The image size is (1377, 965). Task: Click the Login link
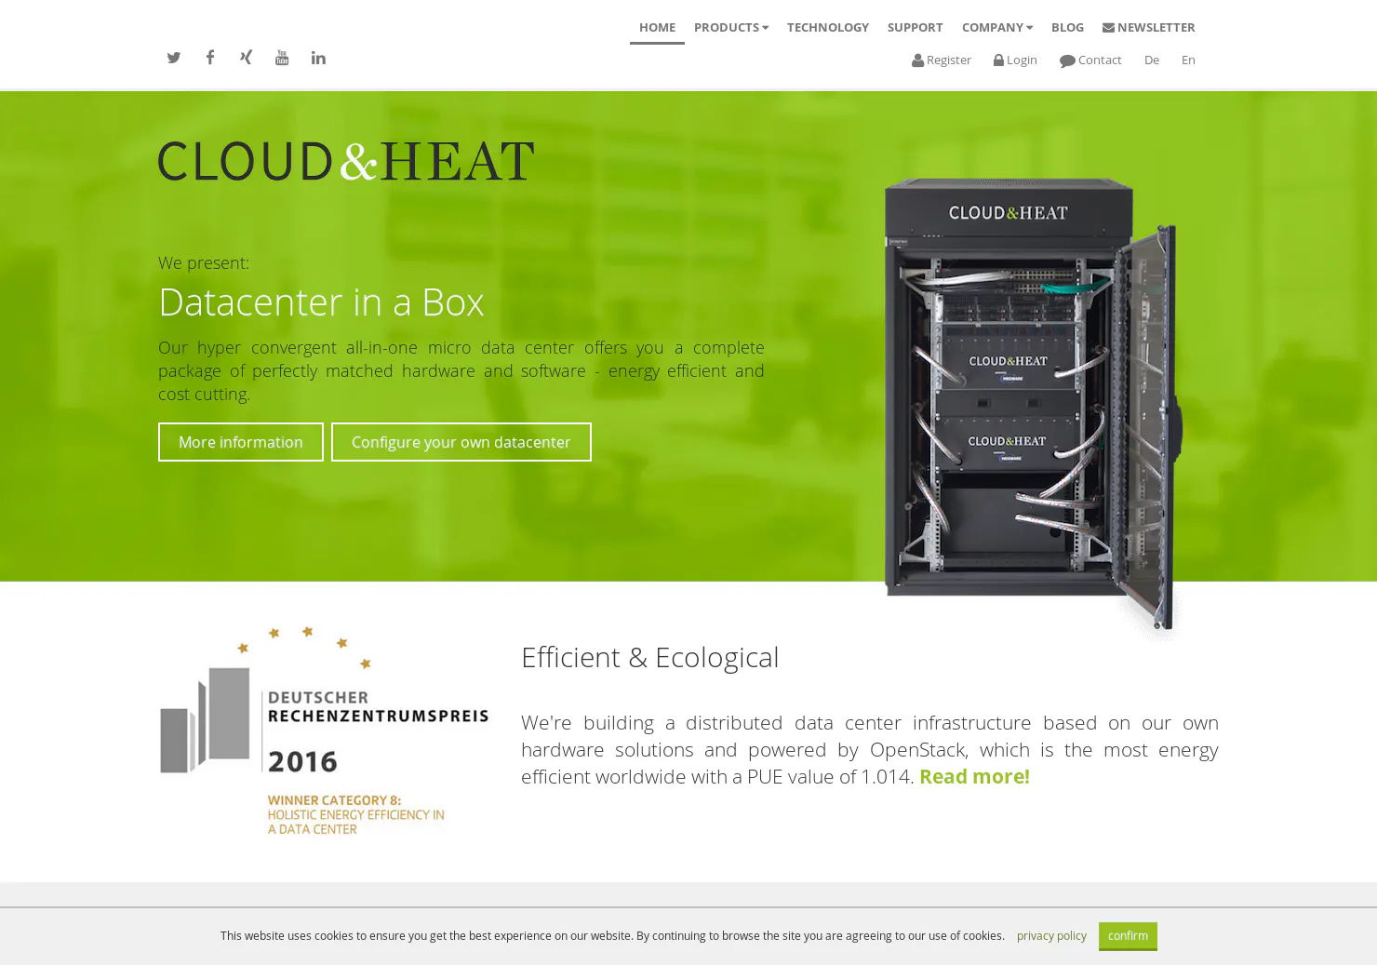tap(1015, 60)
